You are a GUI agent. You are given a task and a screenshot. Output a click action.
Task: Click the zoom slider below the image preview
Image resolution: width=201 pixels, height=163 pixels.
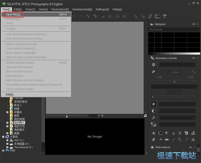tap(67, 116)
